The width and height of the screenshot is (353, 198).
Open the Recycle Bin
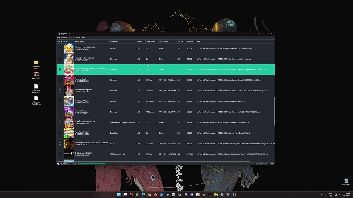[346, 182]
